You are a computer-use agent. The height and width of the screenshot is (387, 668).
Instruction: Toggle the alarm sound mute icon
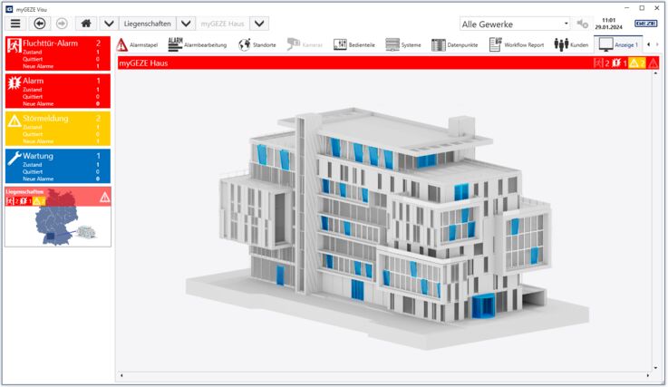583,24
